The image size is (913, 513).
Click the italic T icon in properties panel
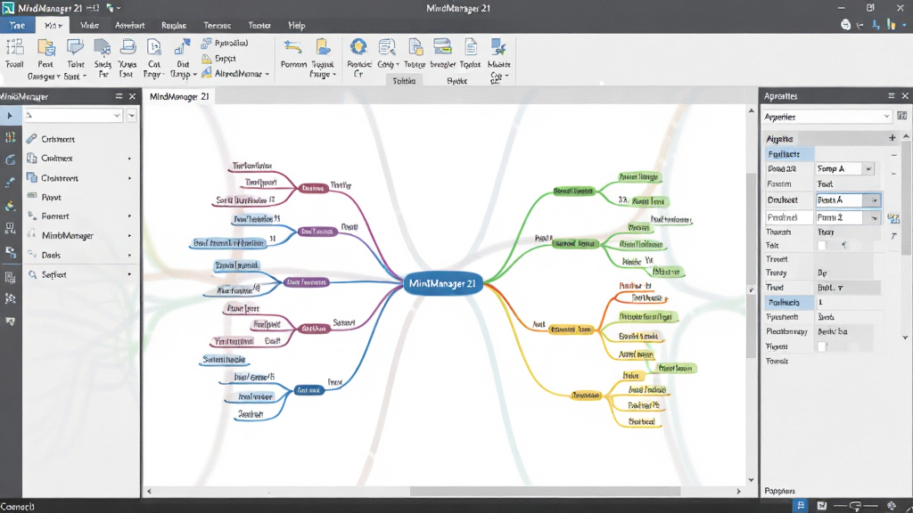[x=893, y=235]
